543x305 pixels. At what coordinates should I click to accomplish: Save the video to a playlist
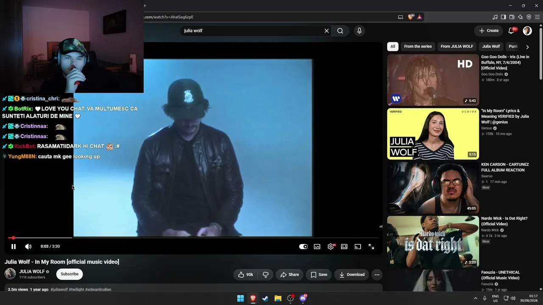319,274
